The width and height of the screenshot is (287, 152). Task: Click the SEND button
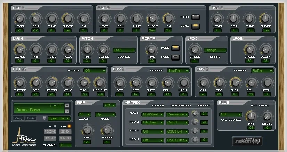[x=65, y=131]
